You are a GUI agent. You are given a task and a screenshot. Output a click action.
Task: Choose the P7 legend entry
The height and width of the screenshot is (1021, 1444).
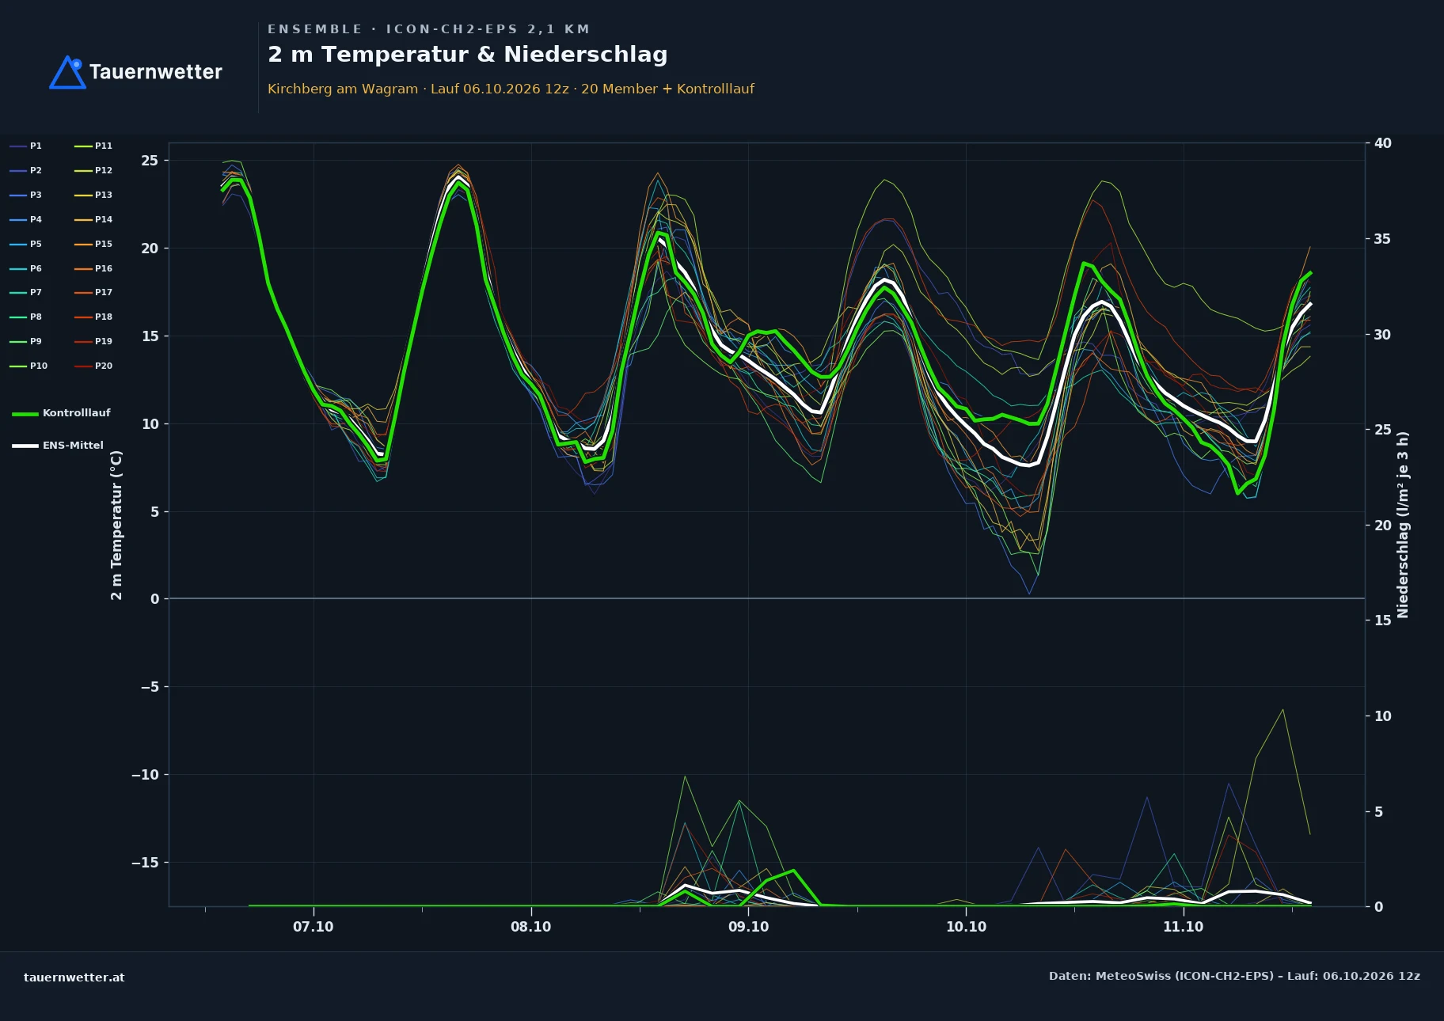[26, 292]
